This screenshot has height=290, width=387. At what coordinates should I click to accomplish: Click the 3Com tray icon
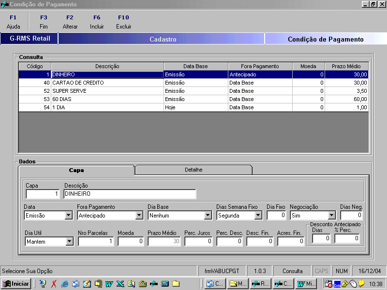(x=337, y=284)
